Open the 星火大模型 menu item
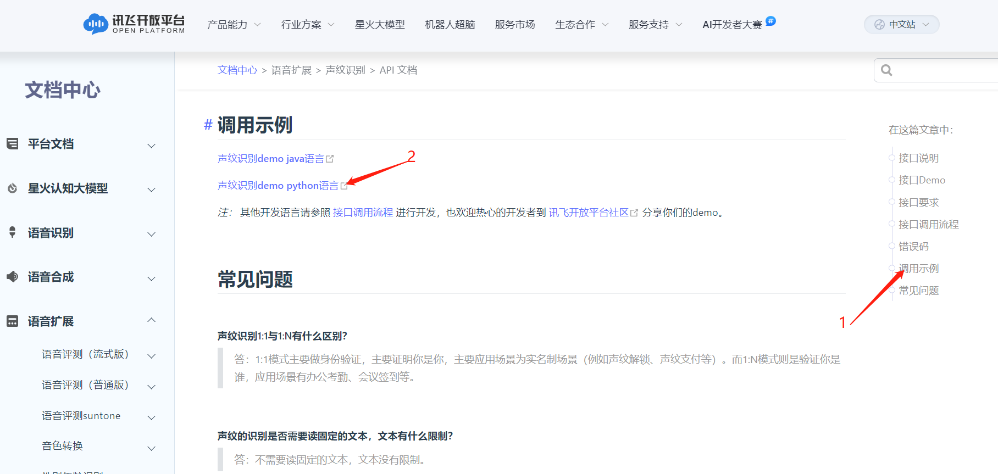 point(380,25)
